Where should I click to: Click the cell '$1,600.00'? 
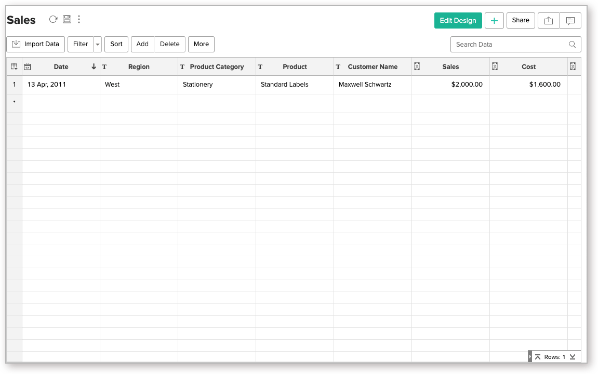tap(528, 85)
